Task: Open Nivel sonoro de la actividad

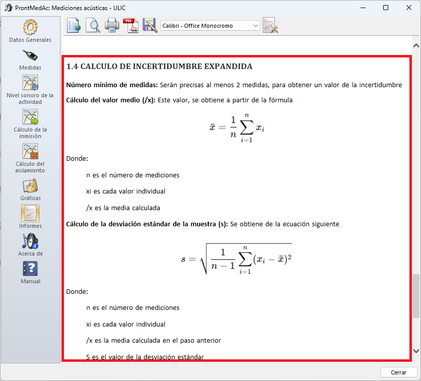Action: 30,82
